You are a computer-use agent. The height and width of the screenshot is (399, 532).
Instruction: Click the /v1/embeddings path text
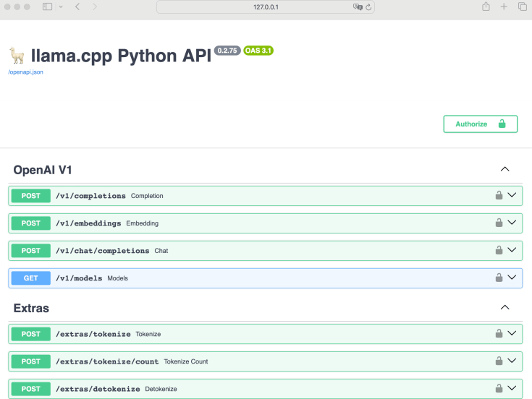pyautogui.click(x=88, y=223)
